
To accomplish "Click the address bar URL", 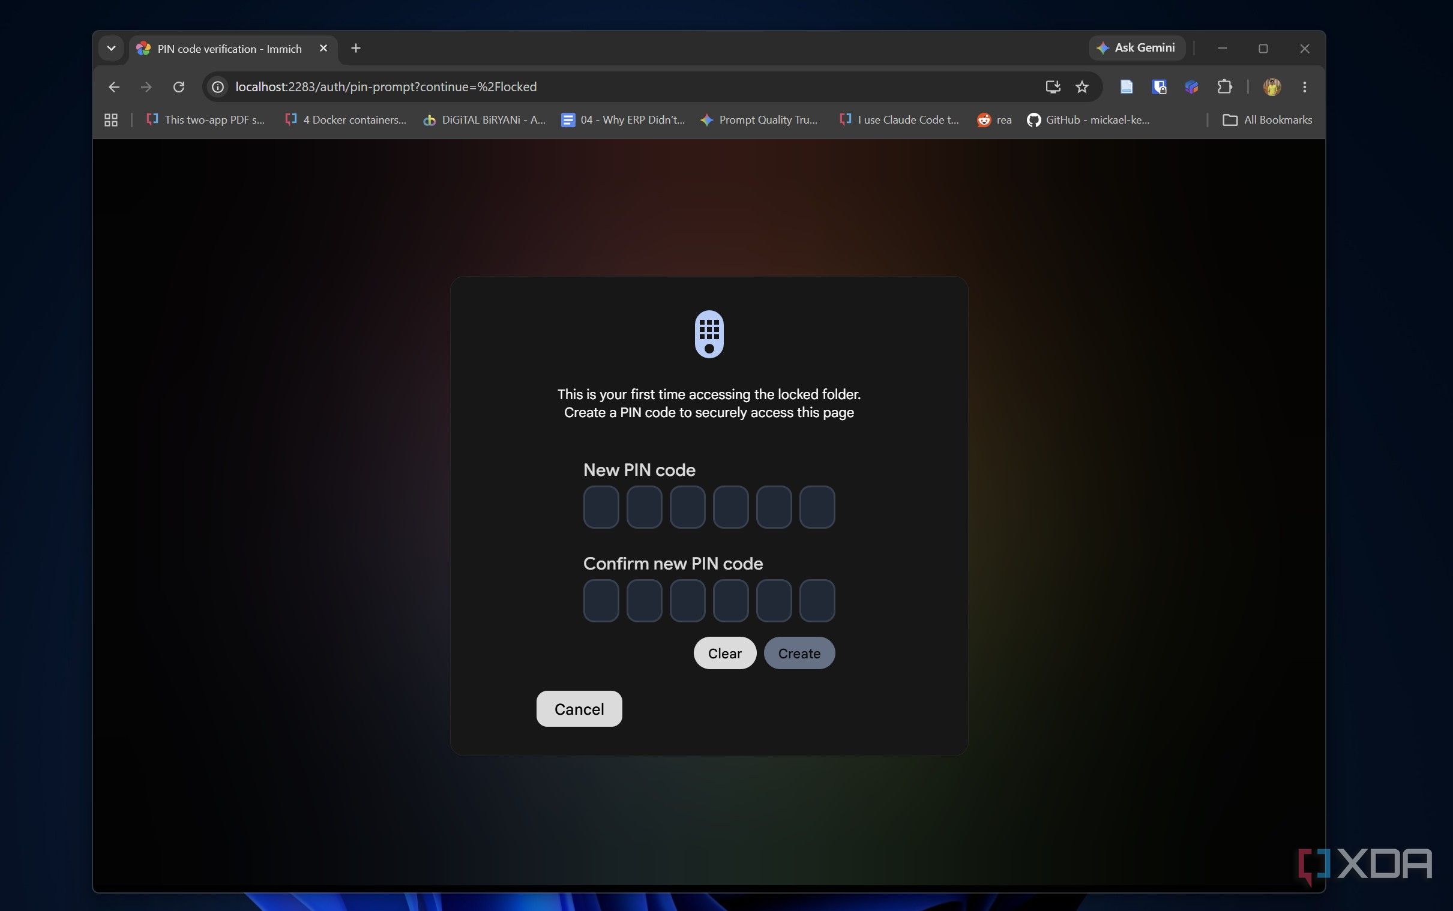I will point(385,87).
